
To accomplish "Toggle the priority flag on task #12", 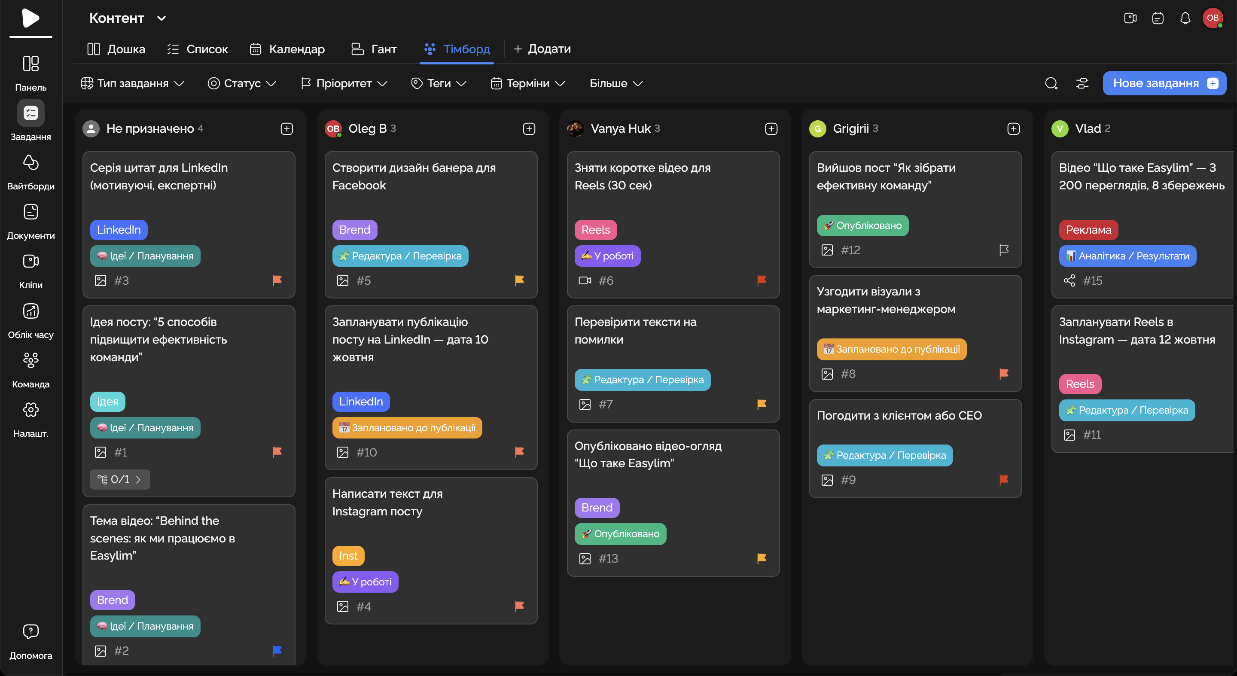I will (1004, 250).
